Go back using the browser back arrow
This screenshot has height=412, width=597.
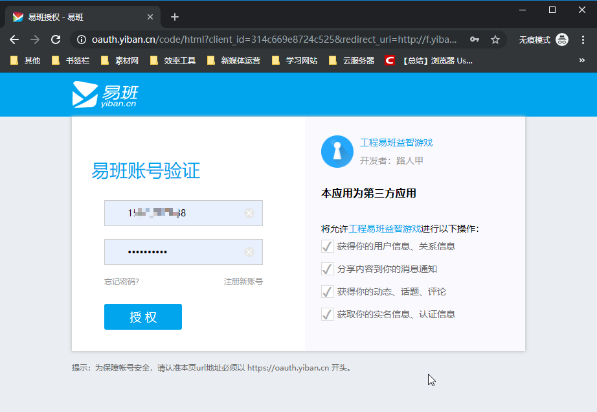coord(14,40)
